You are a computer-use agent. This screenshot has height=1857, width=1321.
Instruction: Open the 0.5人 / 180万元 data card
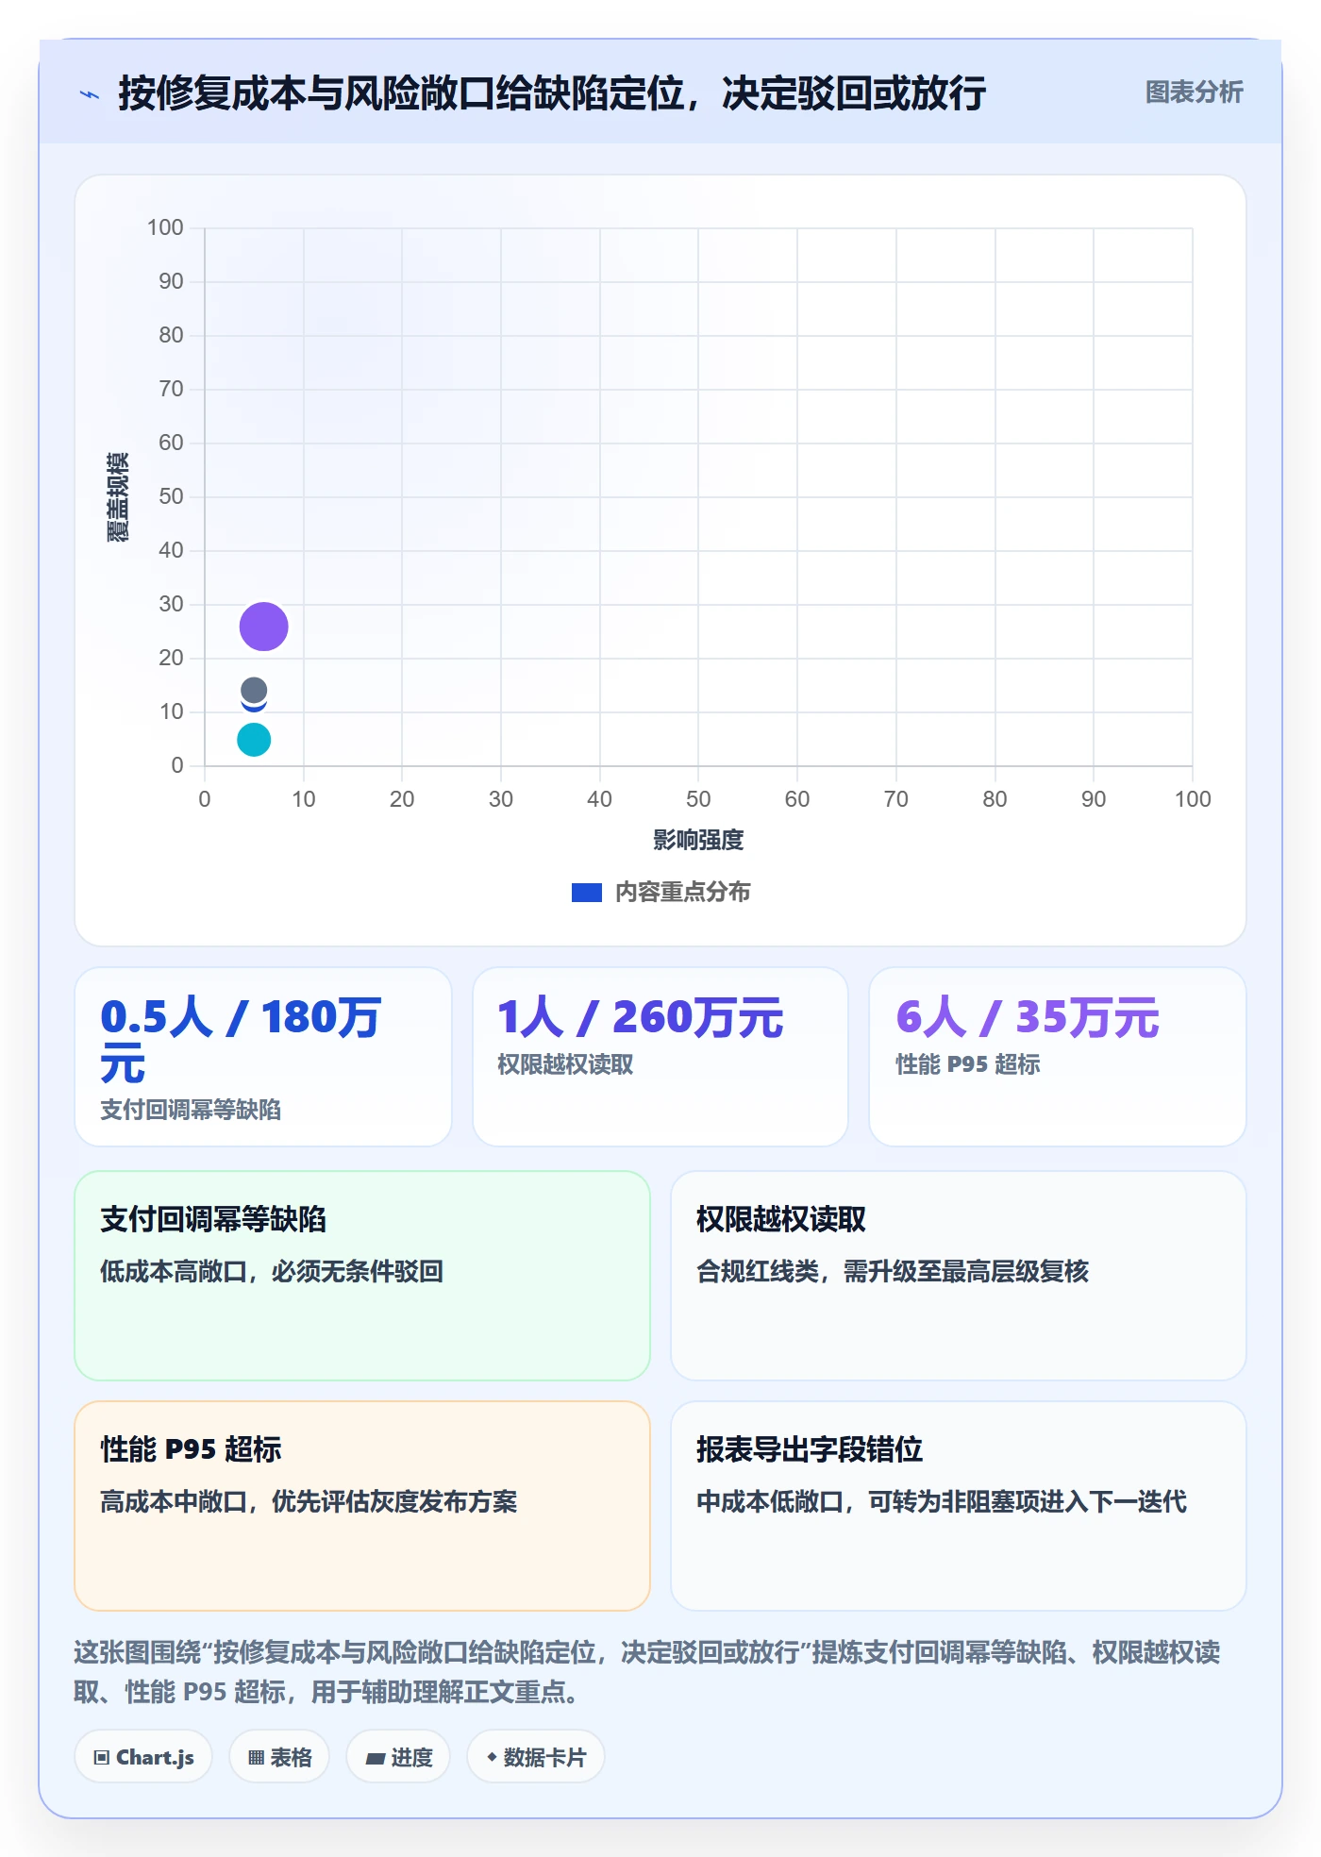click(x=263, y=1057)
